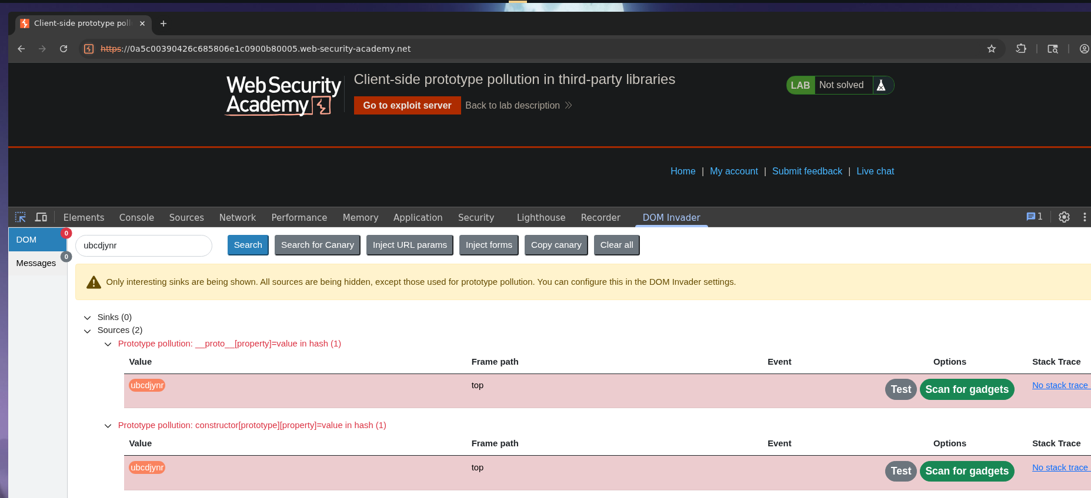Screen dimensions: 1091x498
Task: Click the Inject URL params button
Action: coord(410,245)
